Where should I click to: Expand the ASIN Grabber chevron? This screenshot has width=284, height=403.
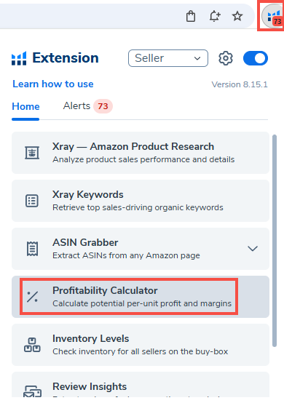(253, 249)
